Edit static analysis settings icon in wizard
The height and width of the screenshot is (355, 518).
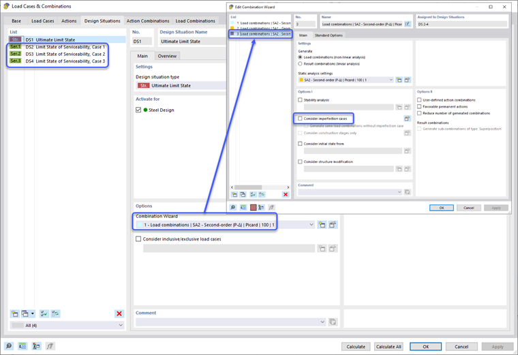[408, 80]
